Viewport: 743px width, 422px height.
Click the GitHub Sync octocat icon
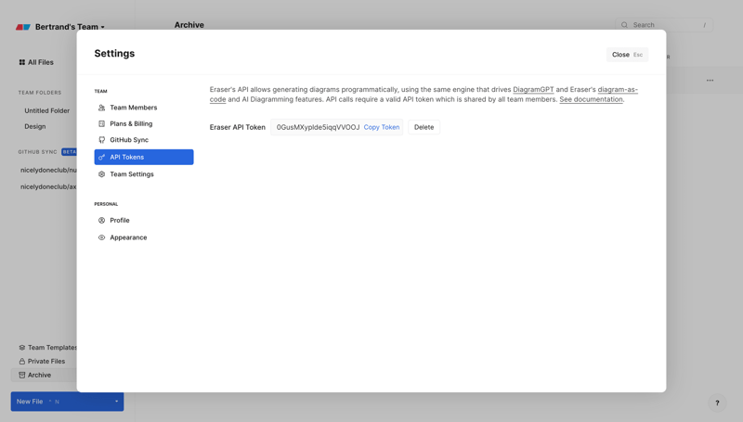pos(101,139)
